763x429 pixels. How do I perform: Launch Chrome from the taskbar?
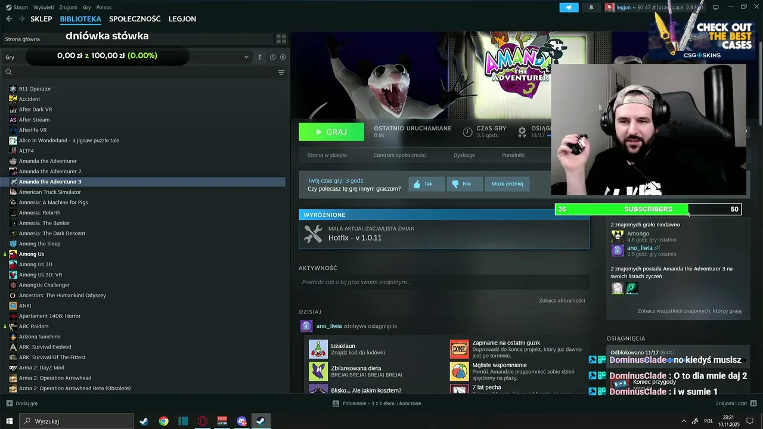[x=163, y=421]
